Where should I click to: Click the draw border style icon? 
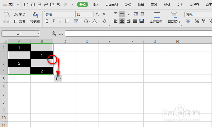[76, 21]
